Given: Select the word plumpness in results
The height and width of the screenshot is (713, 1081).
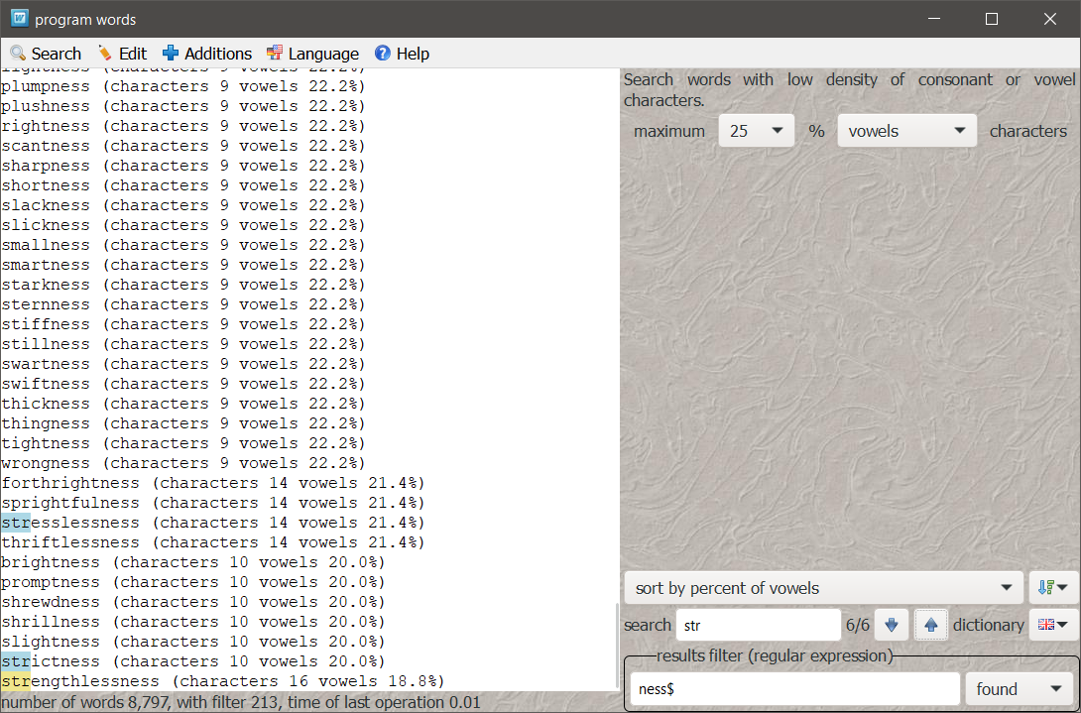Looking at the screenshot, I should pyautogui.click(x=46, y=87).
